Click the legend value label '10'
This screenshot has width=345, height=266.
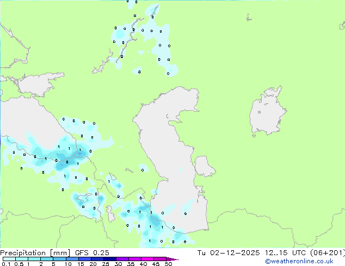[x=68, y=264]
